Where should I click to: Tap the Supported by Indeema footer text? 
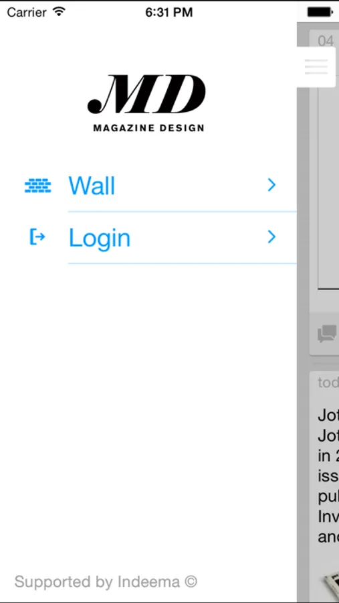tap(106, 582)
